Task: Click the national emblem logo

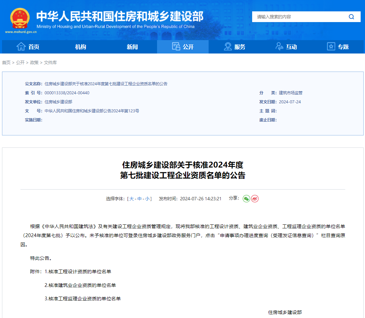Action: [20, 18]
